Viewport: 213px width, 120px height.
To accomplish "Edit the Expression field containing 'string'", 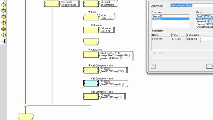I will pos(200,39).
